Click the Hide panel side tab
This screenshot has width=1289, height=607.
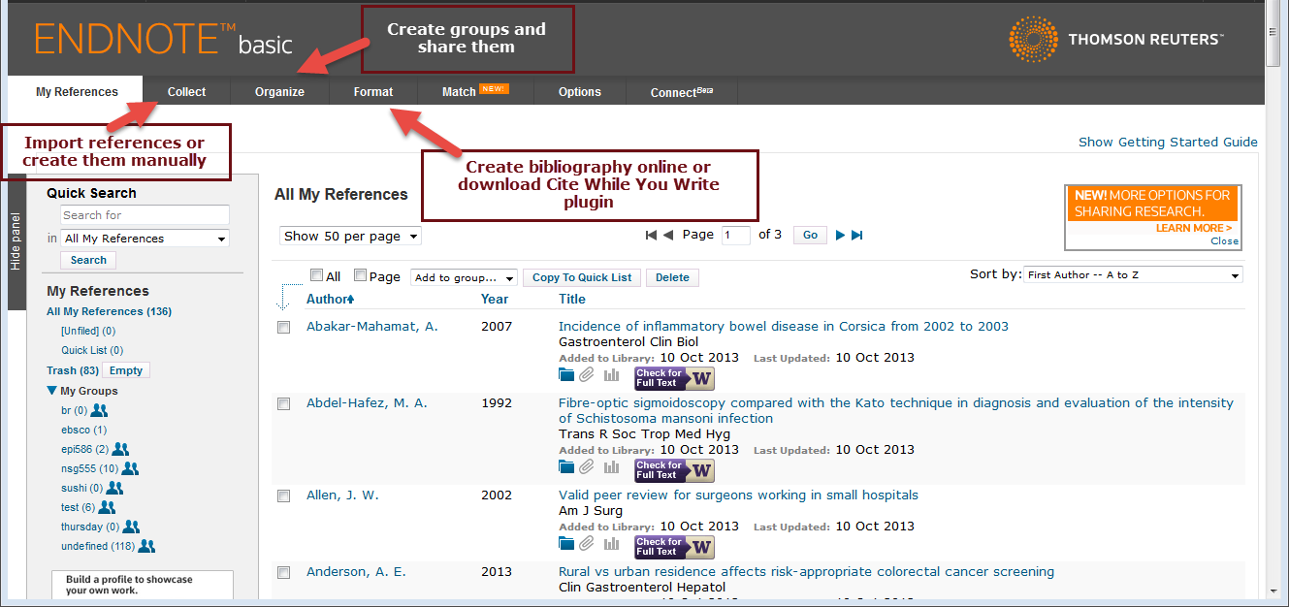click(x=16, y=242)
